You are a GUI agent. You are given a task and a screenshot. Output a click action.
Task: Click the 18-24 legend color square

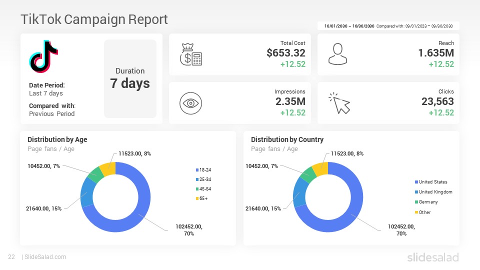pyautogui.click(x=197, y=170)
